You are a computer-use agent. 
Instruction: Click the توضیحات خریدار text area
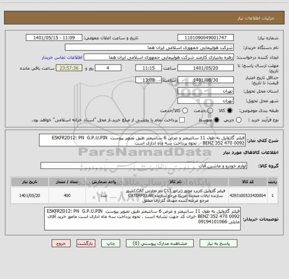(x=142, y=218)
